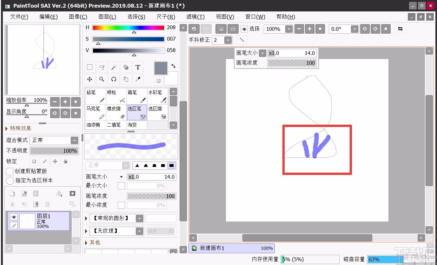The height and width of the screenshot is (265, 437).
Task: Select the Text (T) tool
Action: [x=138, y=67]
